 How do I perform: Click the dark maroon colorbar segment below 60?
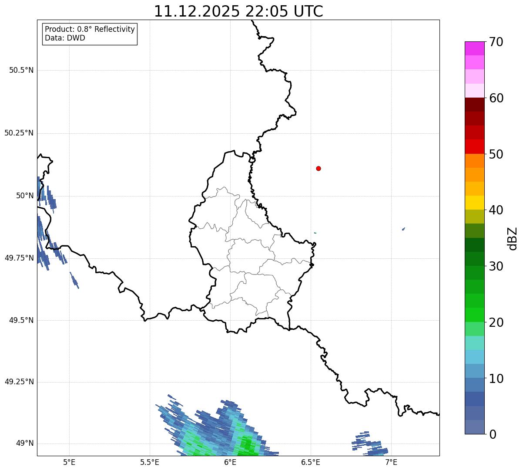click(x=474, y=105)
